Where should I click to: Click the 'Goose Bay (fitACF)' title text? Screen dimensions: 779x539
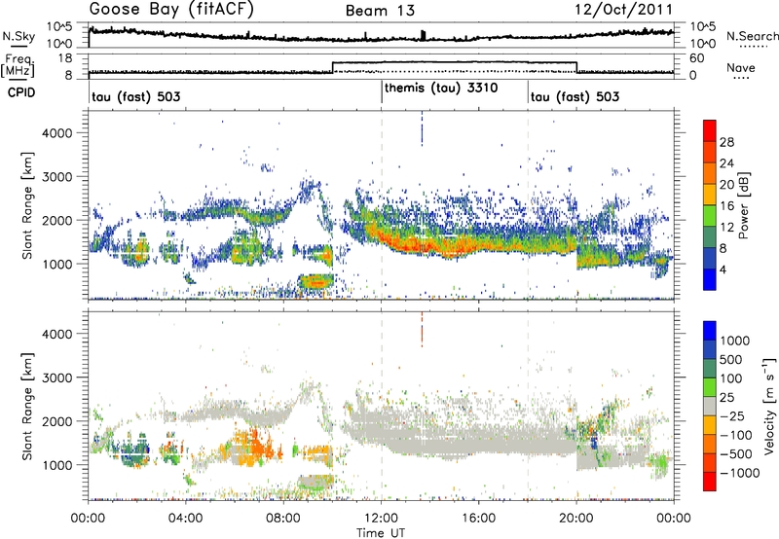(x=171, y=10)
